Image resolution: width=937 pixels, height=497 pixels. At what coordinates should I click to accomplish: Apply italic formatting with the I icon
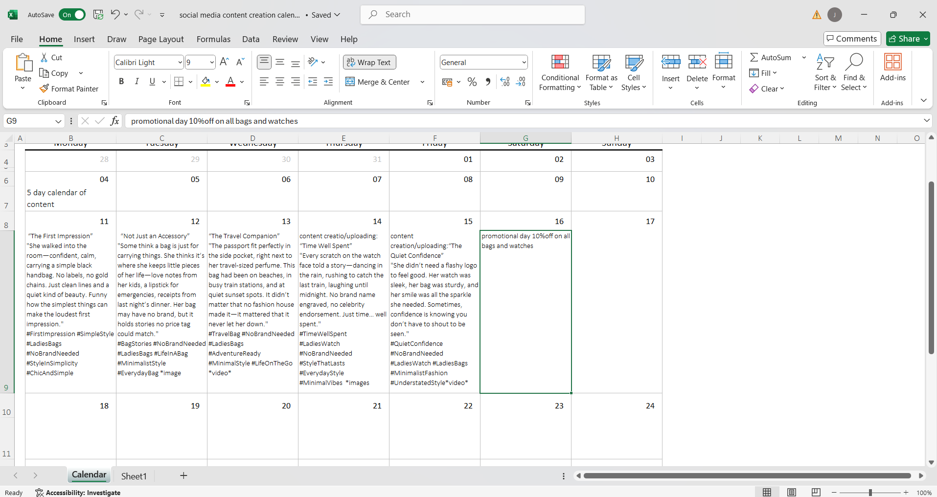coord(137,82)
